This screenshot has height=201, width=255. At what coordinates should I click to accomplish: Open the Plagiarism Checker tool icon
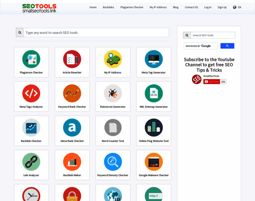(x=31, y=59)
